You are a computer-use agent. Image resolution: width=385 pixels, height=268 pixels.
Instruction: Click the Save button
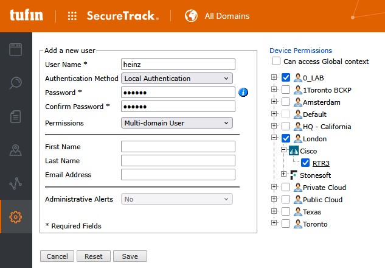click(x=130, y=256)
